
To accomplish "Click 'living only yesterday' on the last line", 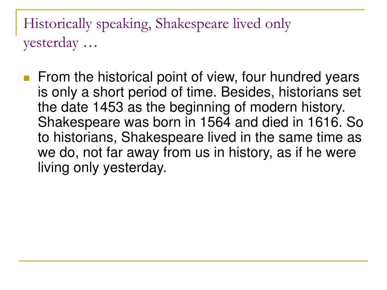I will (102, 168).
